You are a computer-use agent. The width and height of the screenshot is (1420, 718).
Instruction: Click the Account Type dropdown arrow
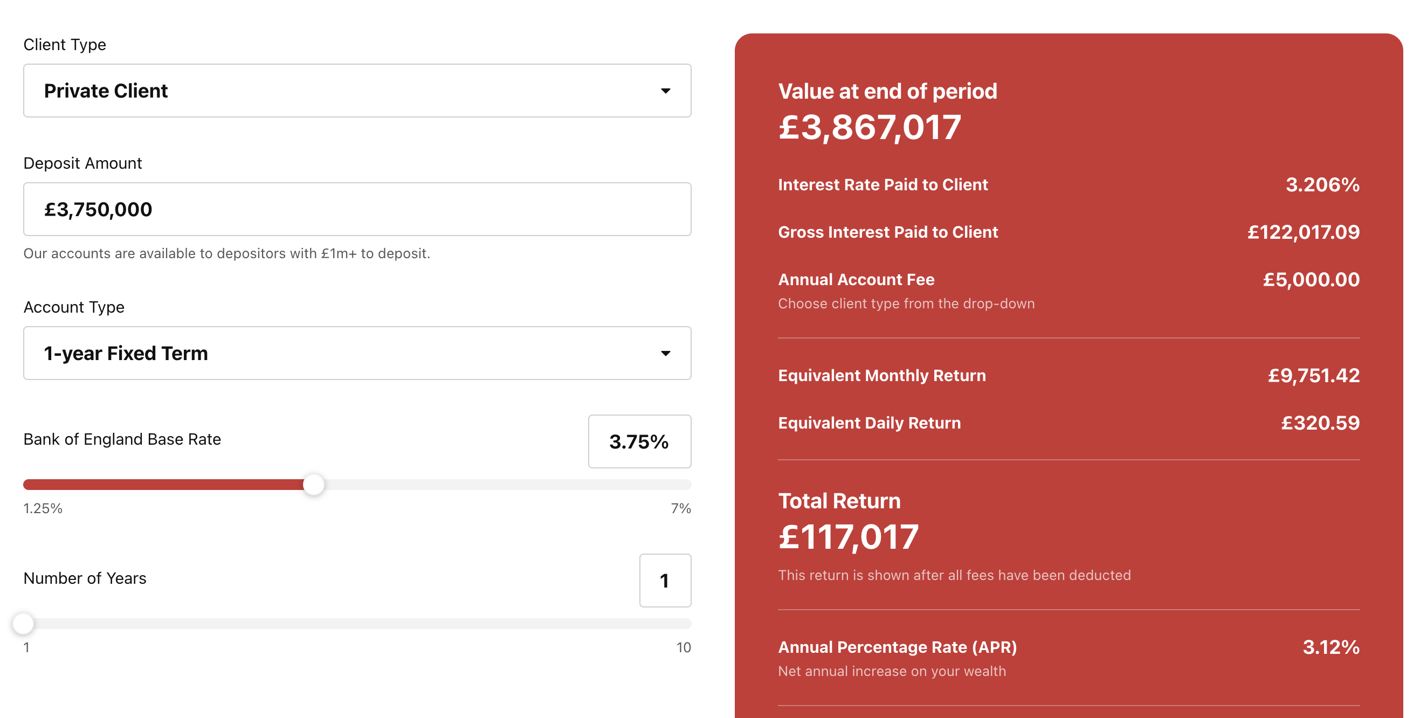pyautogui.click(x=665, y=353)
